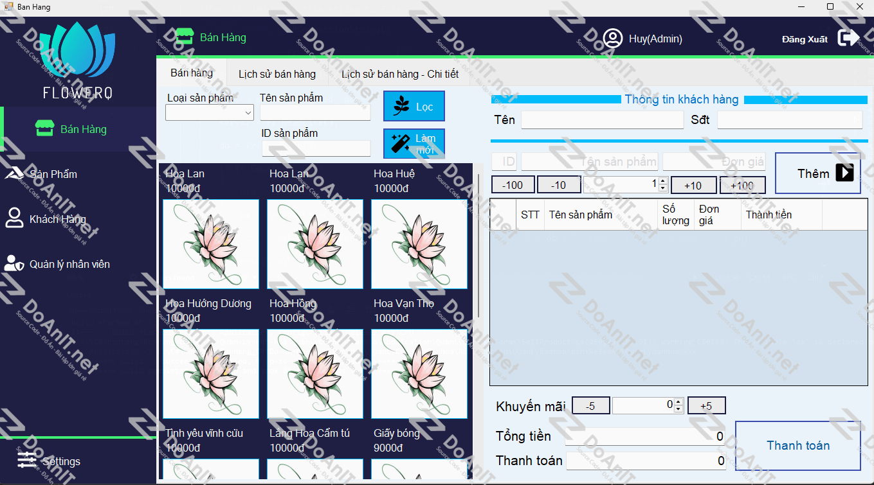Image resolution: width=874 pixels, height=485 pixels.
Task: Click the Tên sản phẩm filter field
Action: [315, 112]
